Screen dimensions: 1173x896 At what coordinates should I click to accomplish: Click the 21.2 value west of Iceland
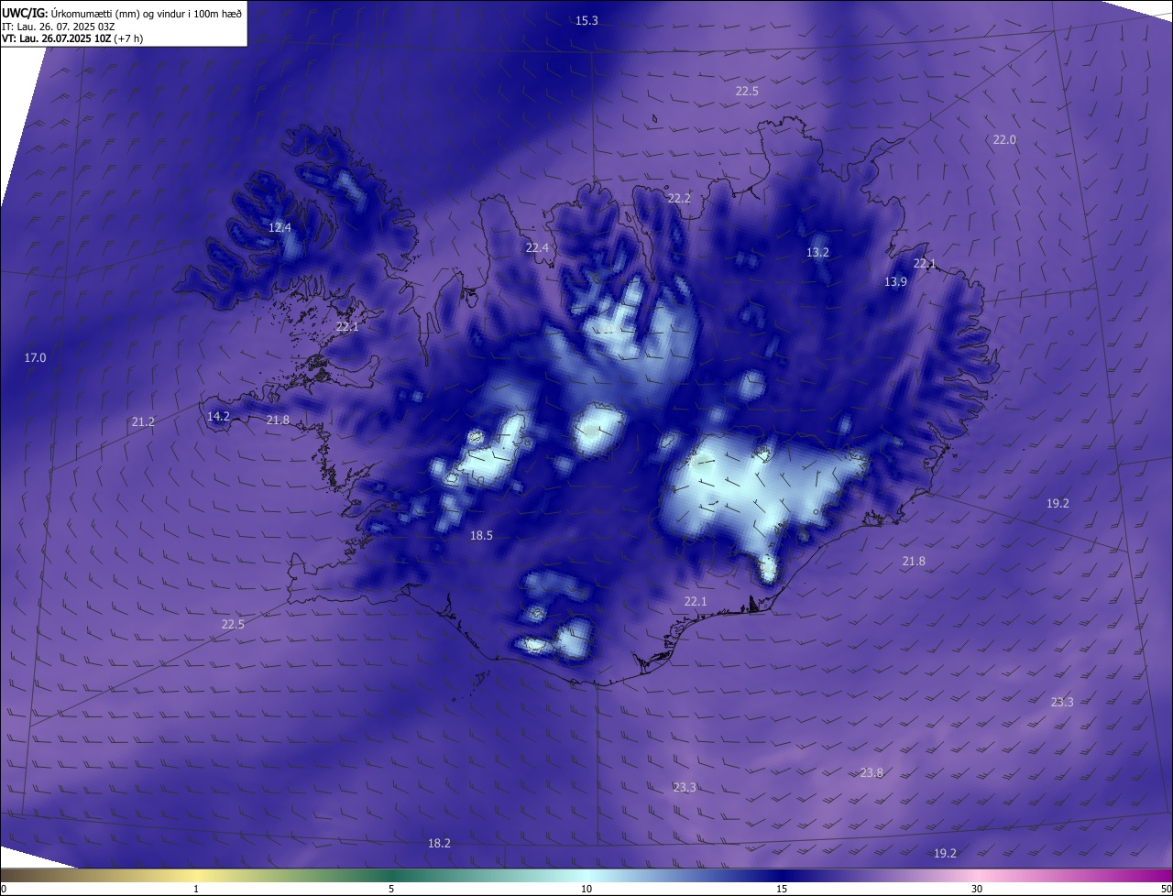pos(143,421)
